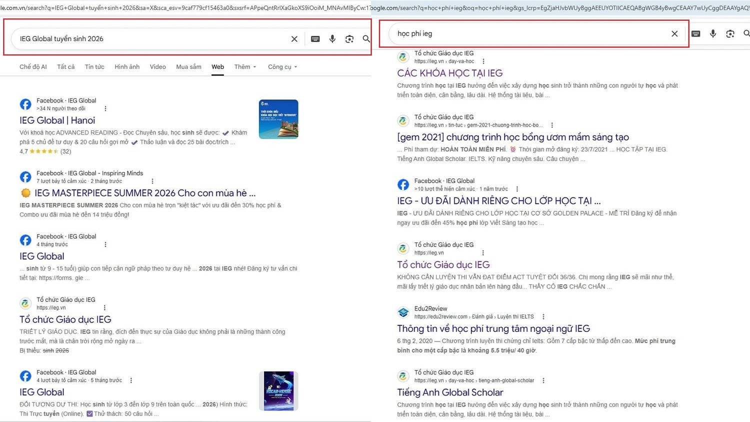Open on-screen keyboard in right search bar

point(696,33)
